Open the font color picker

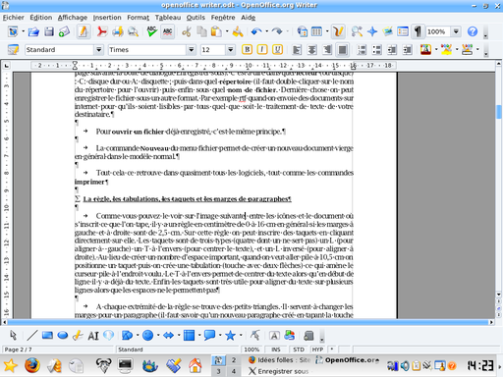[x=425, y=50]
